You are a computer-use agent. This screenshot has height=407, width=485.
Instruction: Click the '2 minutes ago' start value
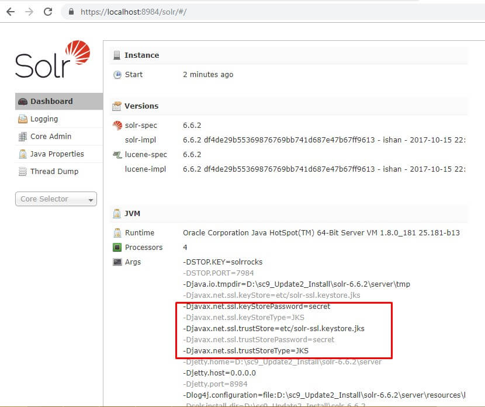click(208, 75)
